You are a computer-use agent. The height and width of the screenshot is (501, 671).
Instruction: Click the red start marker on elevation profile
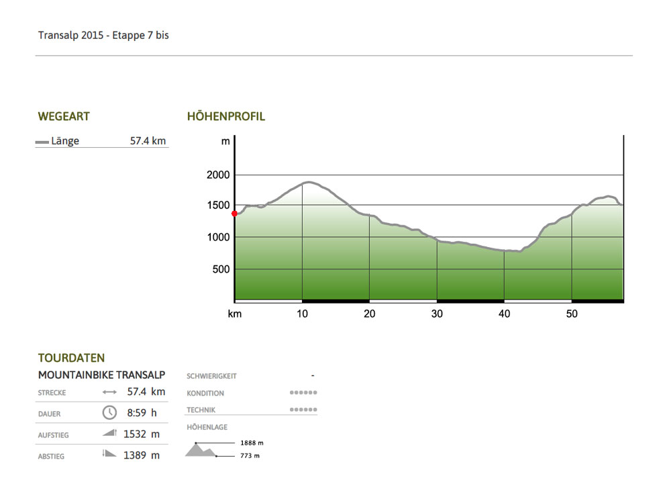coord(234,214)
